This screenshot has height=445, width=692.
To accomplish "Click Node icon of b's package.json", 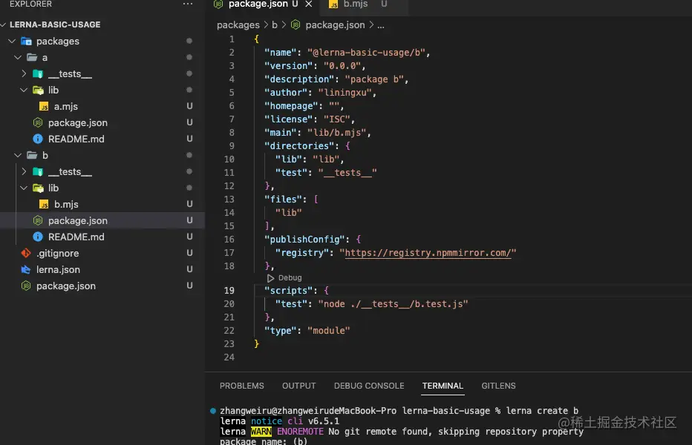I will 38,220.
